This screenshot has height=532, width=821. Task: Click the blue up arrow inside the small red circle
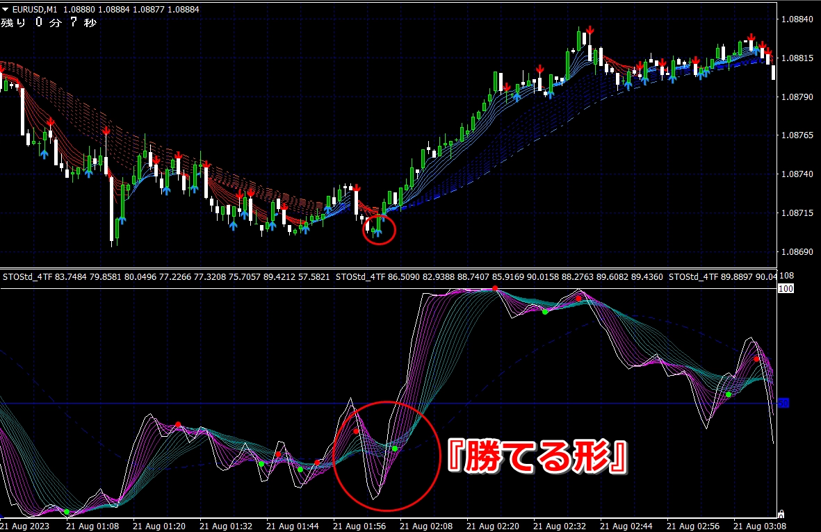click(377, 231)
